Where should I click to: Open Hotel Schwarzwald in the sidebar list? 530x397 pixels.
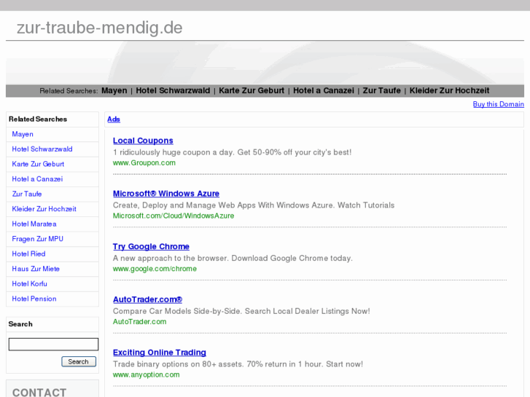coord(42,149)
